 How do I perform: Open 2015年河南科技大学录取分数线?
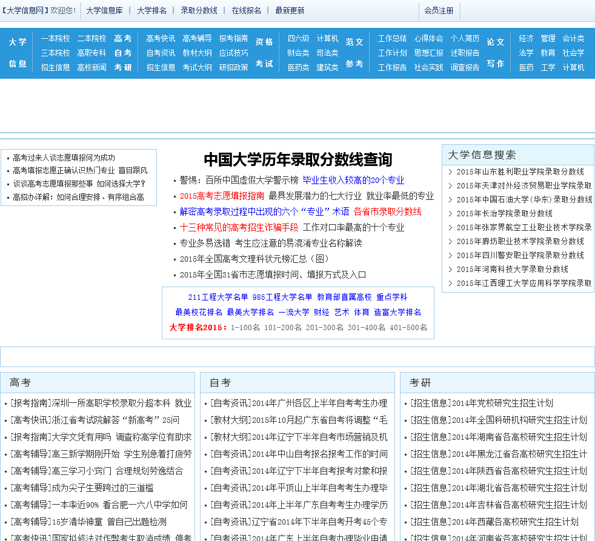(512, 270)
